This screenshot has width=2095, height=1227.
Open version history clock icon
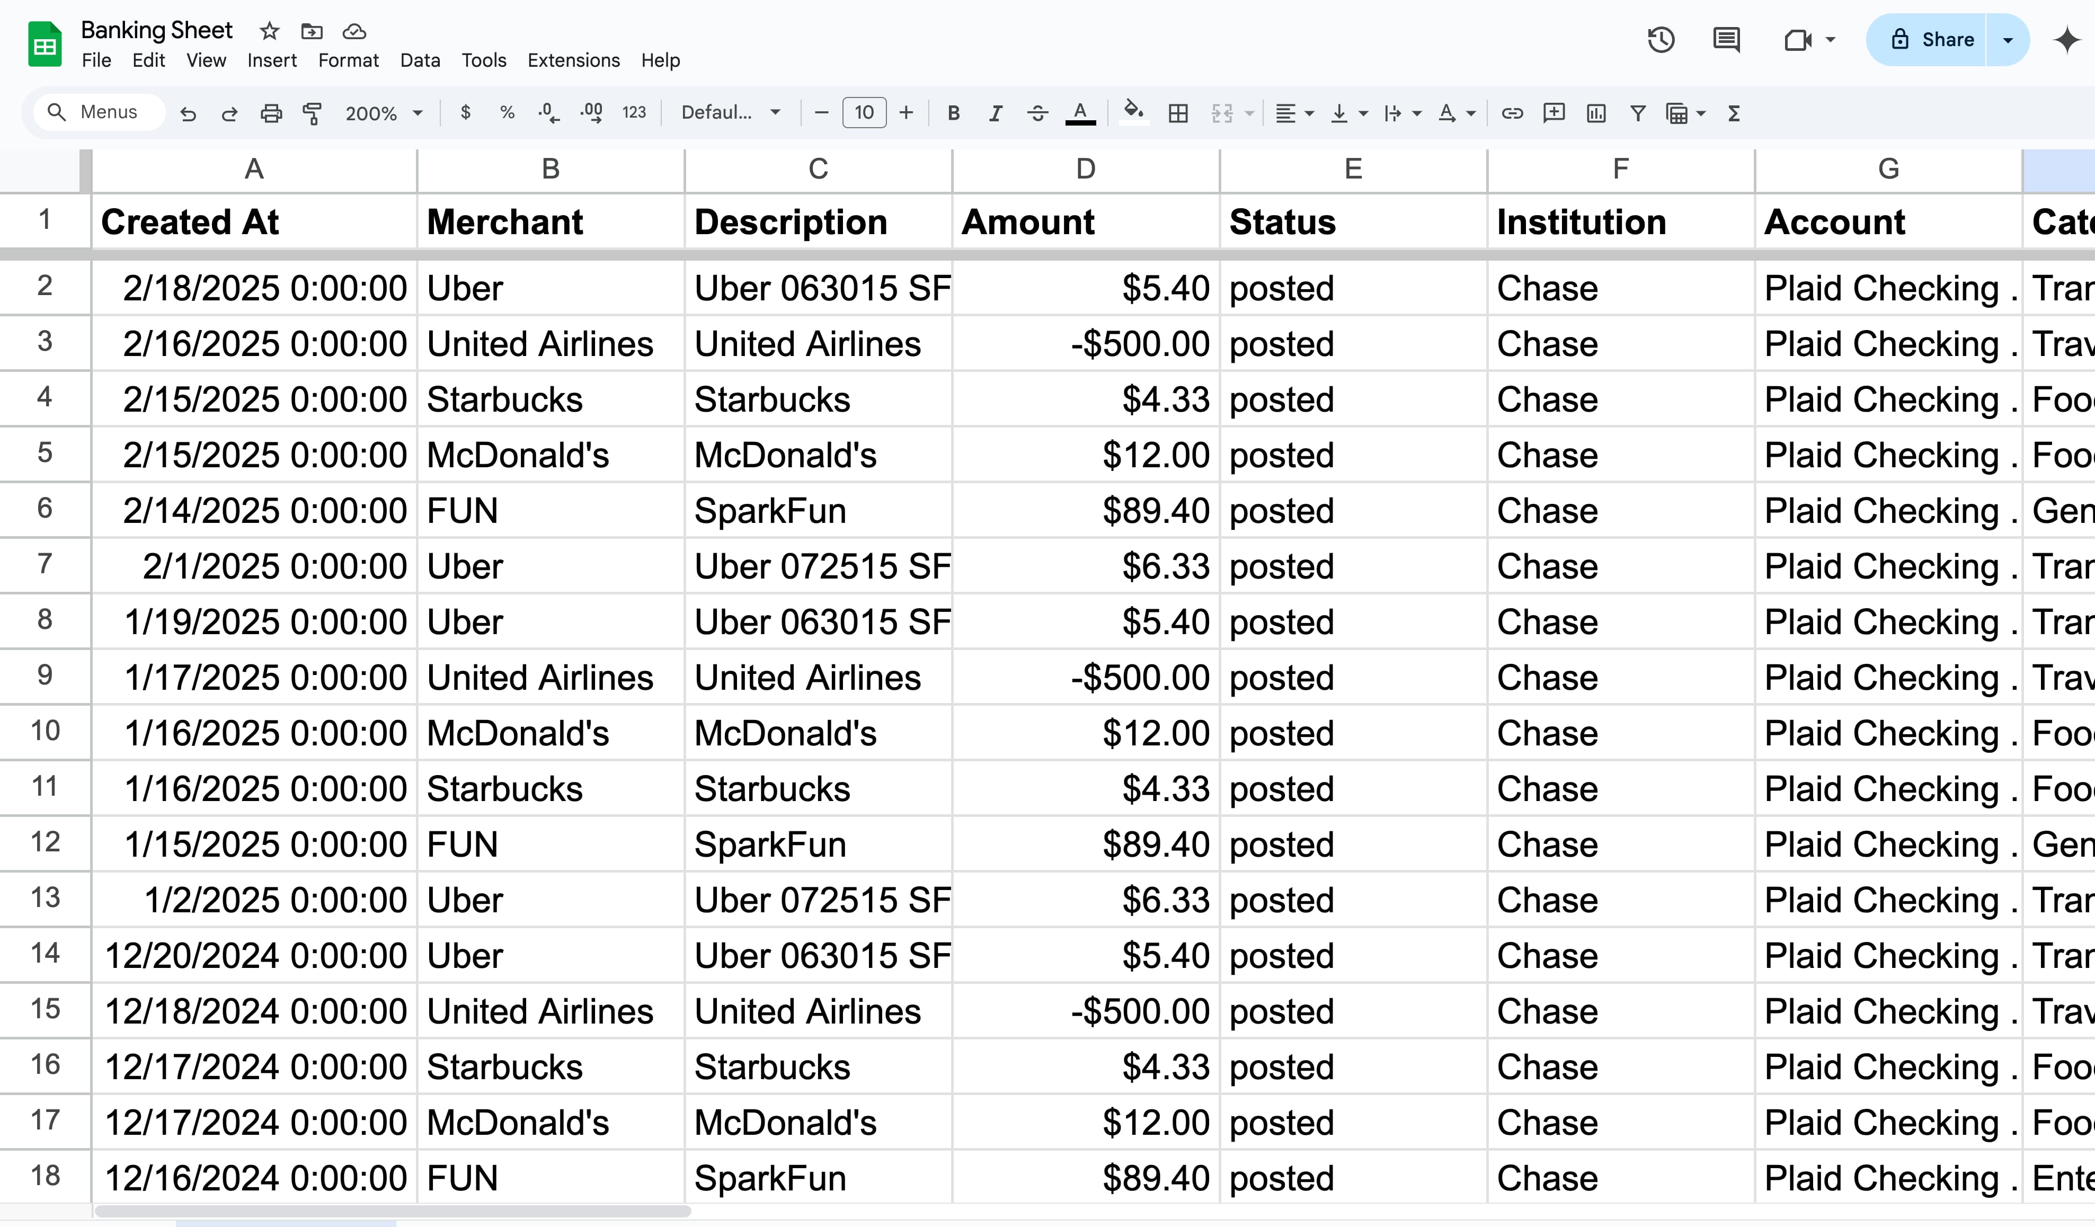click(x=1660, y=39)
